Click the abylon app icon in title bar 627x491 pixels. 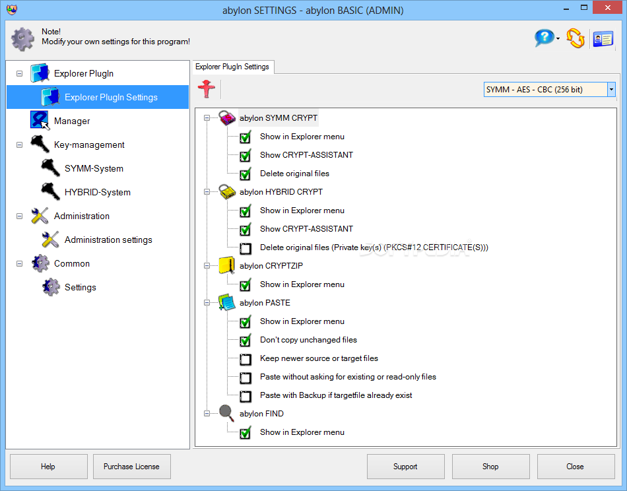[x=12, y=9]
